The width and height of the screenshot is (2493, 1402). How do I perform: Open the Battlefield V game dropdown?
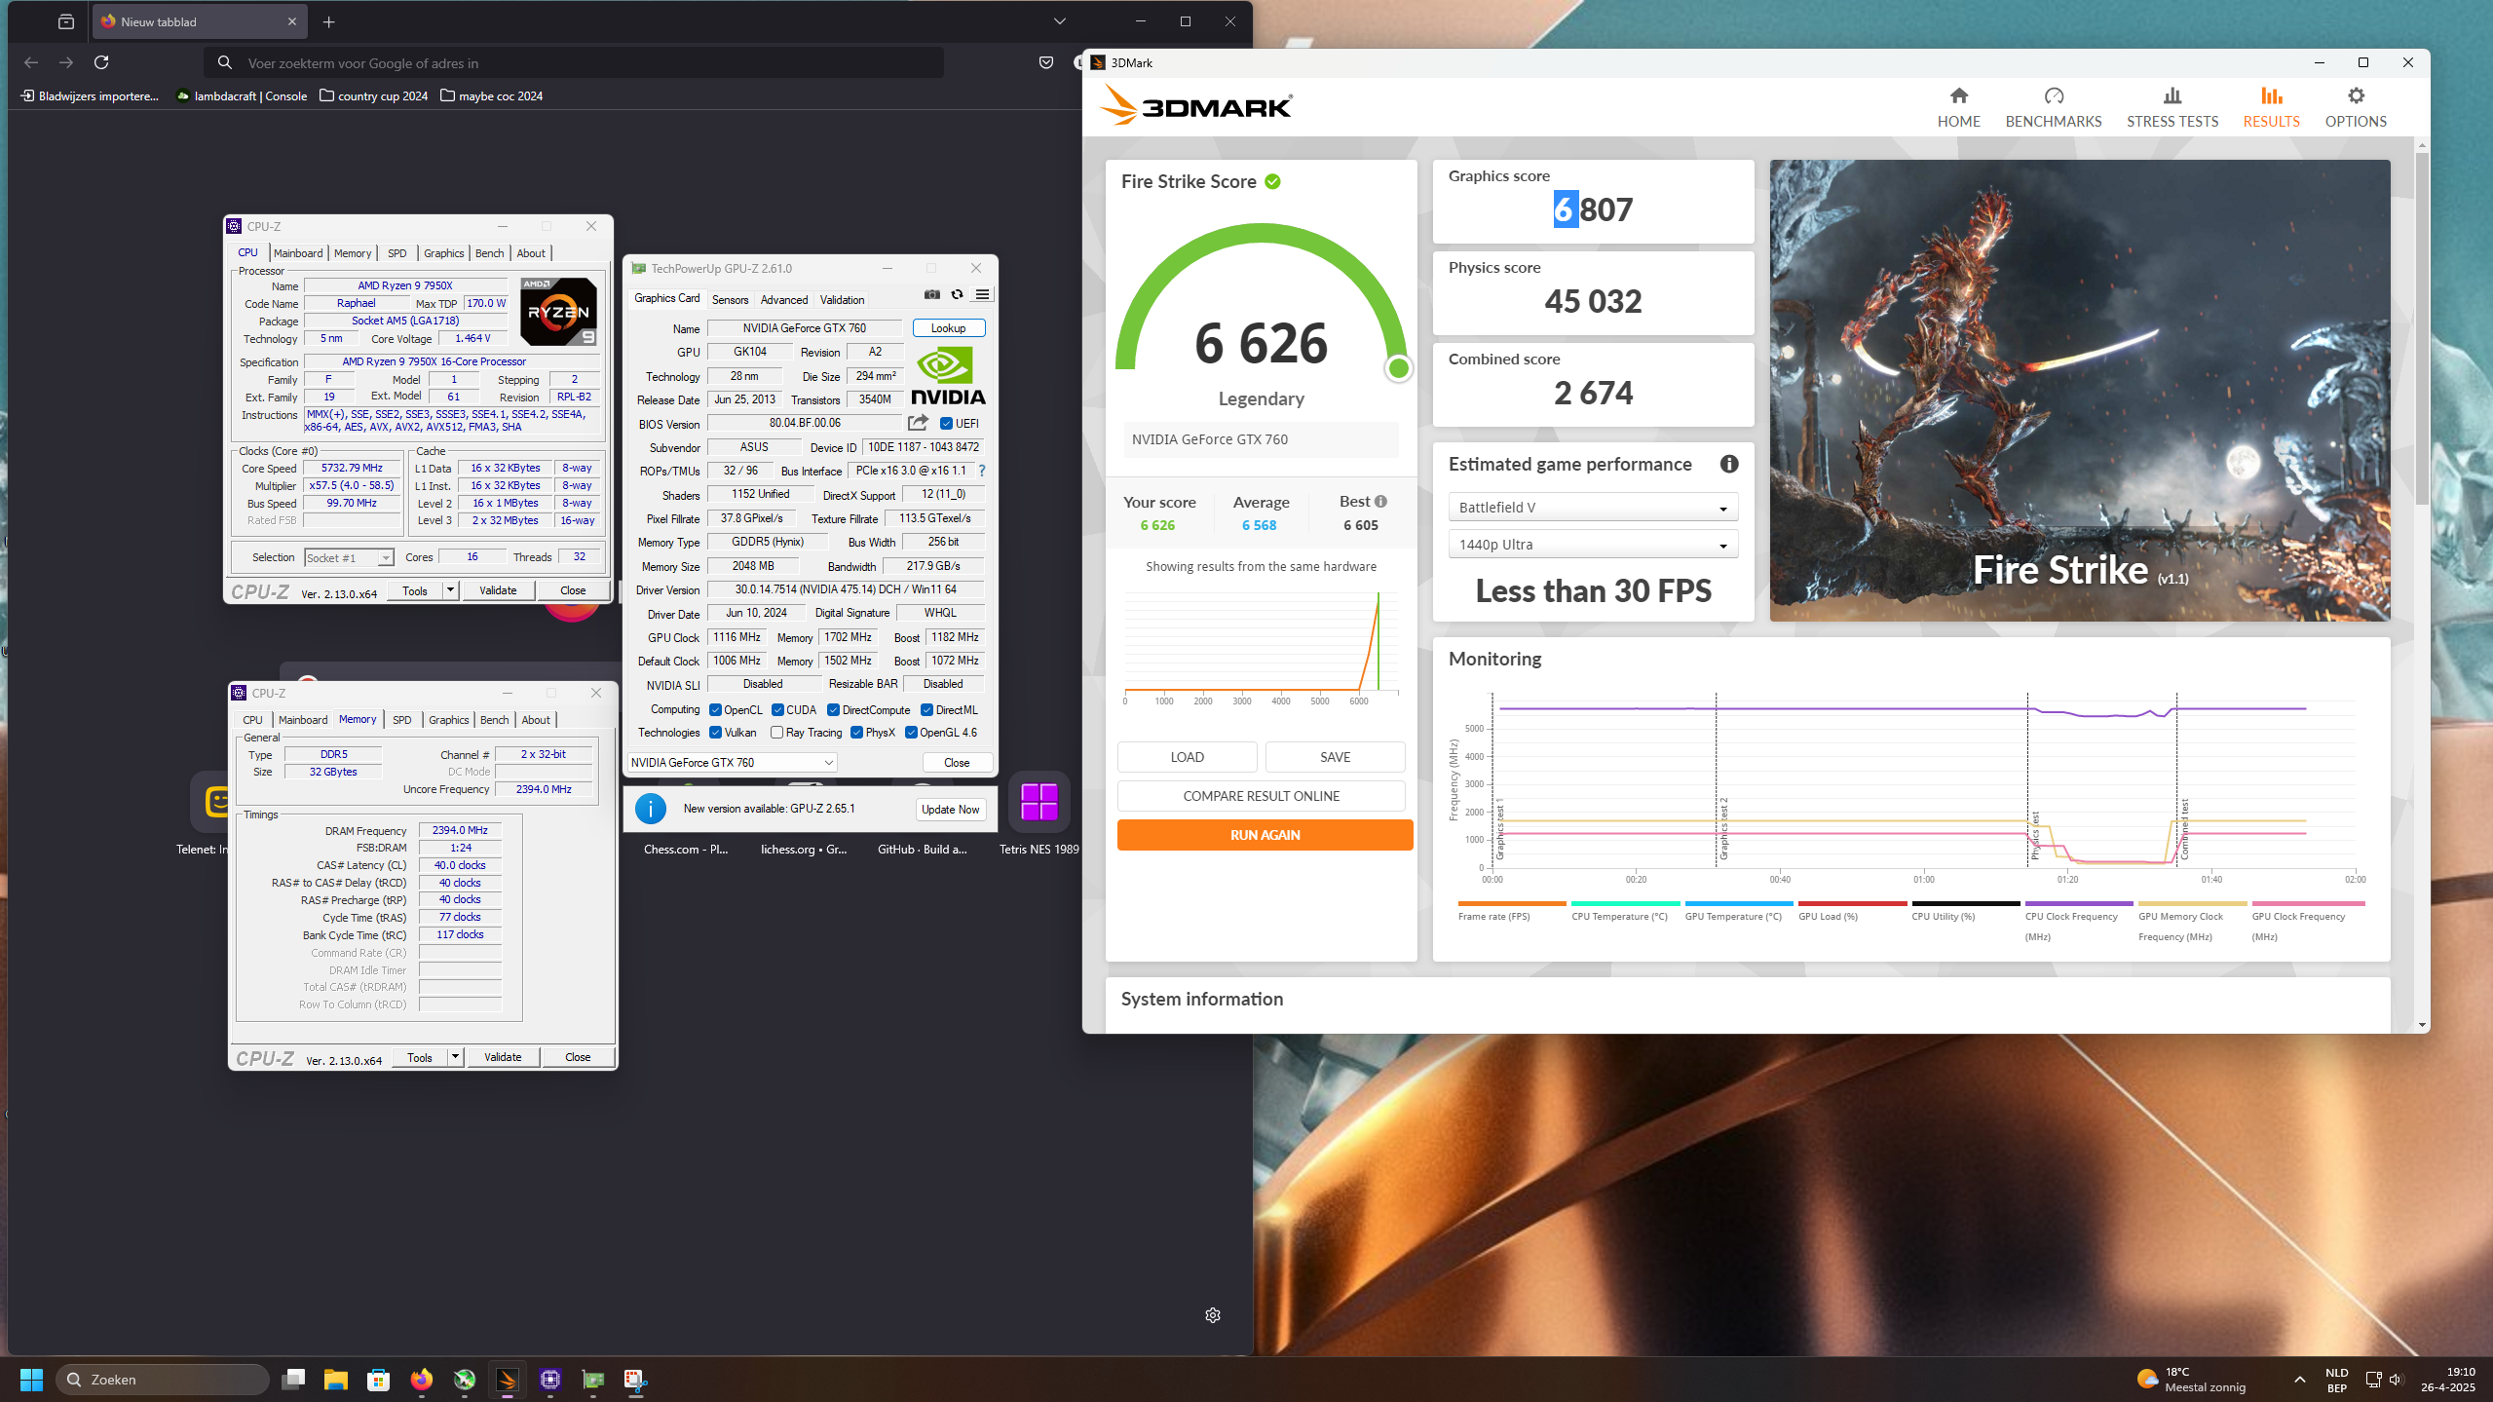[1593, 508]
